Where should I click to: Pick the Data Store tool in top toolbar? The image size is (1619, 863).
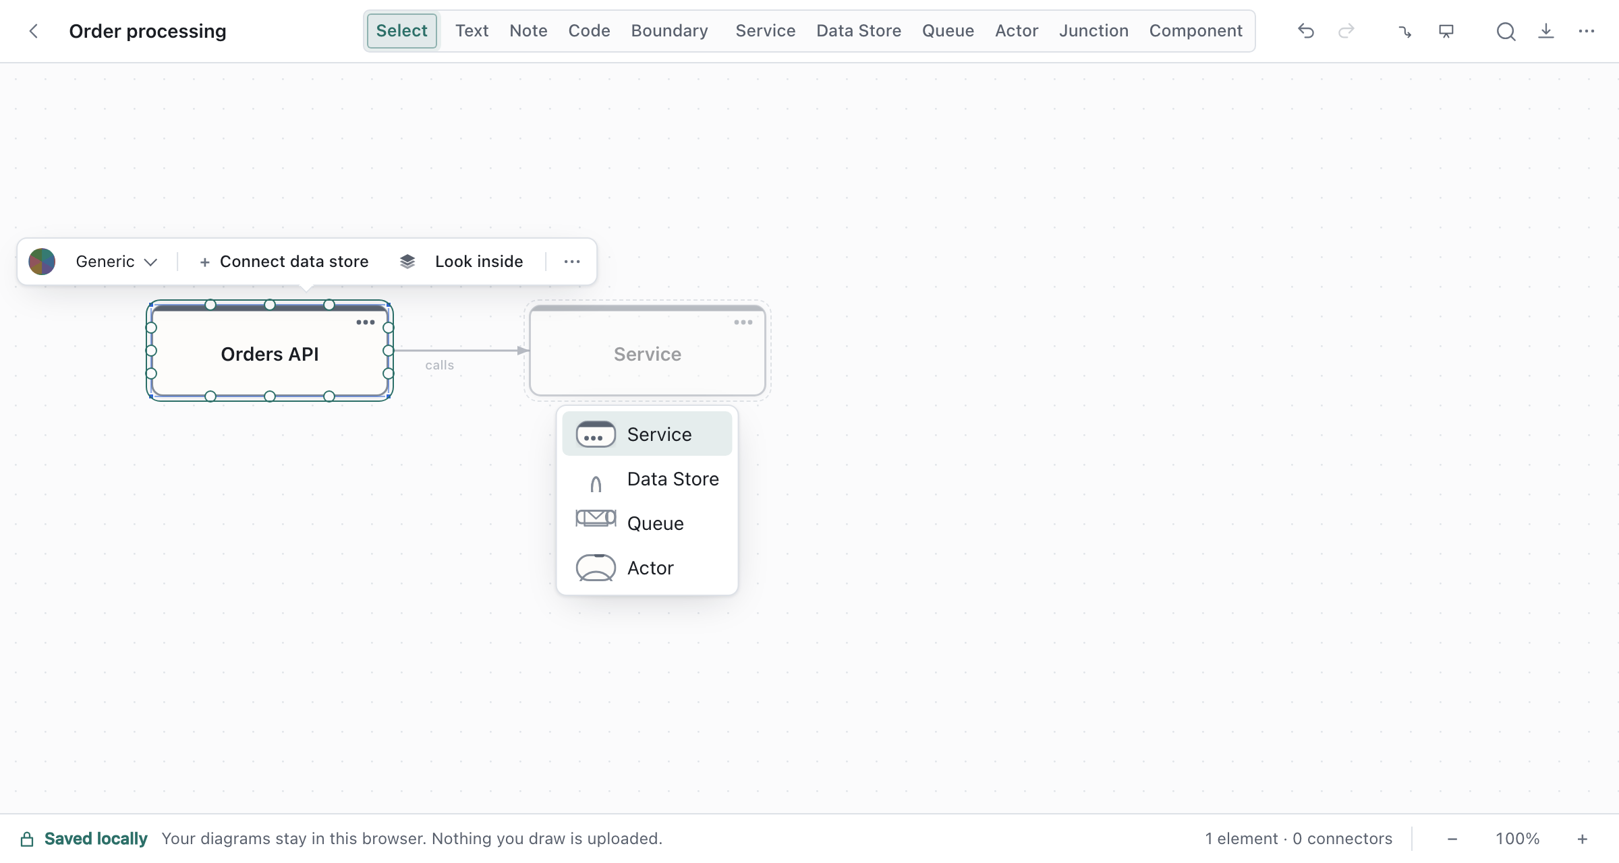(859, 31)
